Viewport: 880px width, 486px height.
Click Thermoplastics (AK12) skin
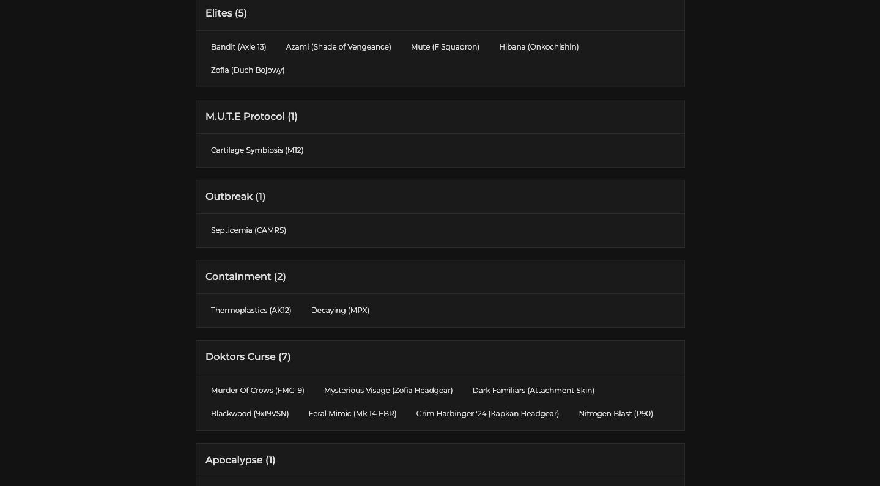pyautogui.click(x=251, y=311)
